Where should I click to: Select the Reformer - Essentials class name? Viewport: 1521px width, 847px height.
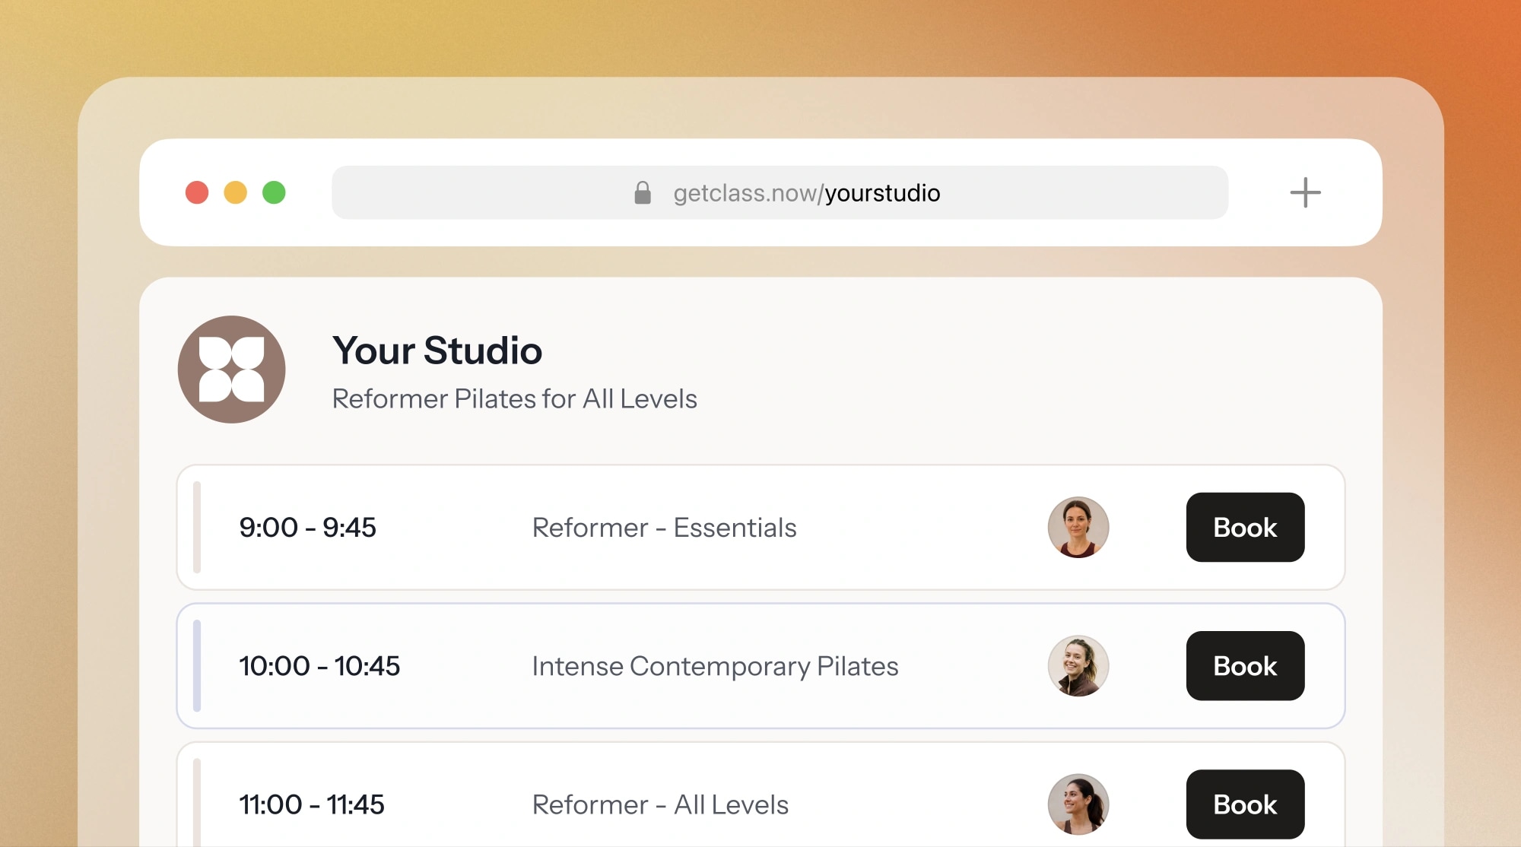pos(664,528)
